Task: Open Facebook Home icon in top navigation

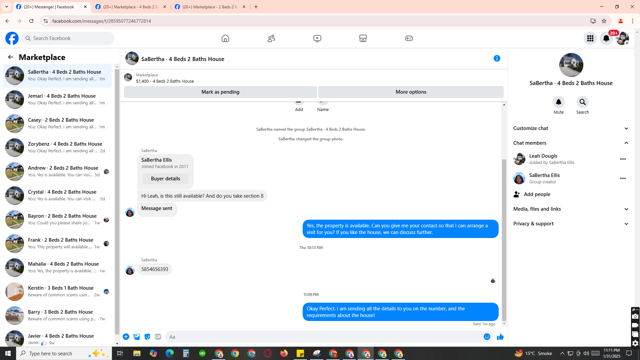Action: point(225,38)
